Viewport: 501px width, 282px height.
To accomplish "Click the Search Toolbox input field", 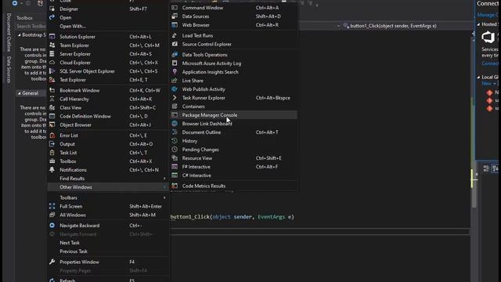I will (x=31, y=26).
